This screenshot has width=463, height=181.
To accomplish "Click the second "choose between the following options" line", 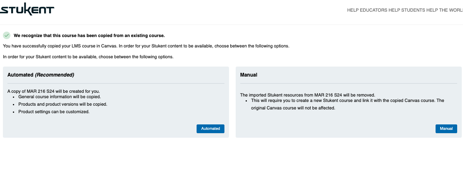I will point(88,57).
